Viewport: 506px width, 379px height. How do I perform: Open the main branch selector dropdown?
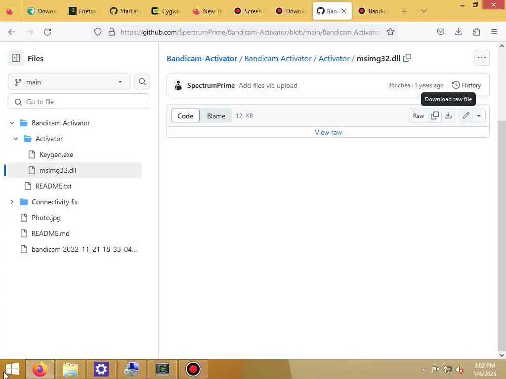coord(69,82)
